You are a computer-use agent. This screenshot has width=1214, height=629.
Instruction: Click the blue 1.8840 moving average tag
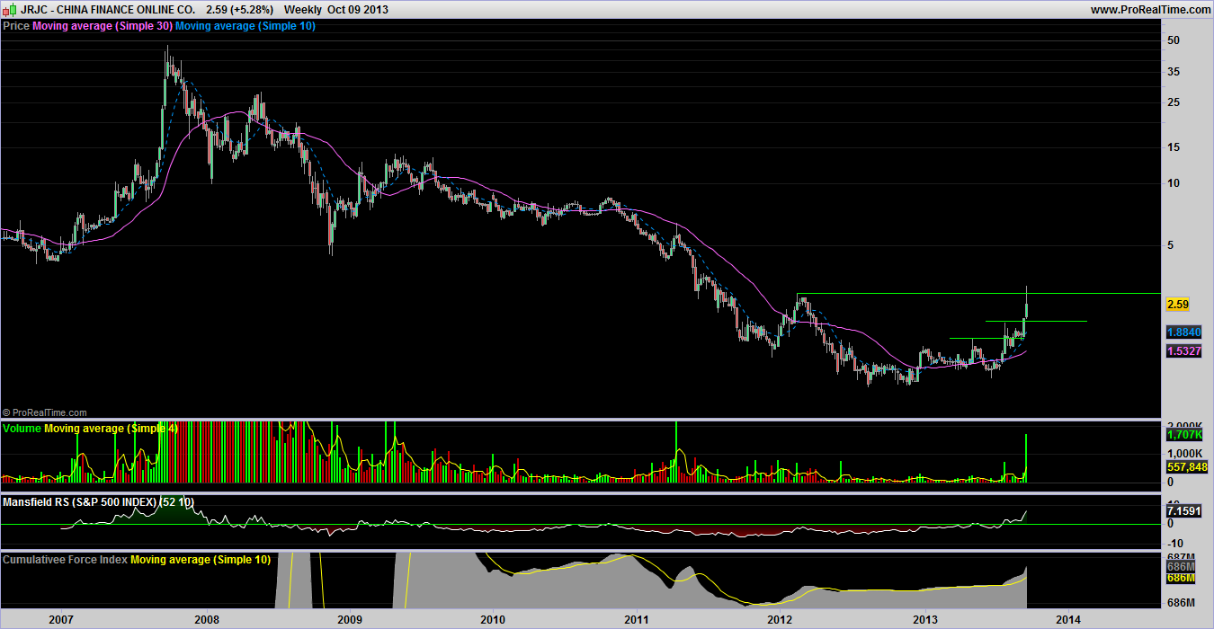coord(1183,332)
